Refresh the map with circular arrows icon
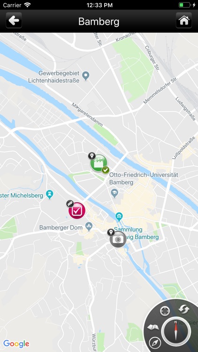198x352 pixels. pyautogui.click(x=184, y=309)
